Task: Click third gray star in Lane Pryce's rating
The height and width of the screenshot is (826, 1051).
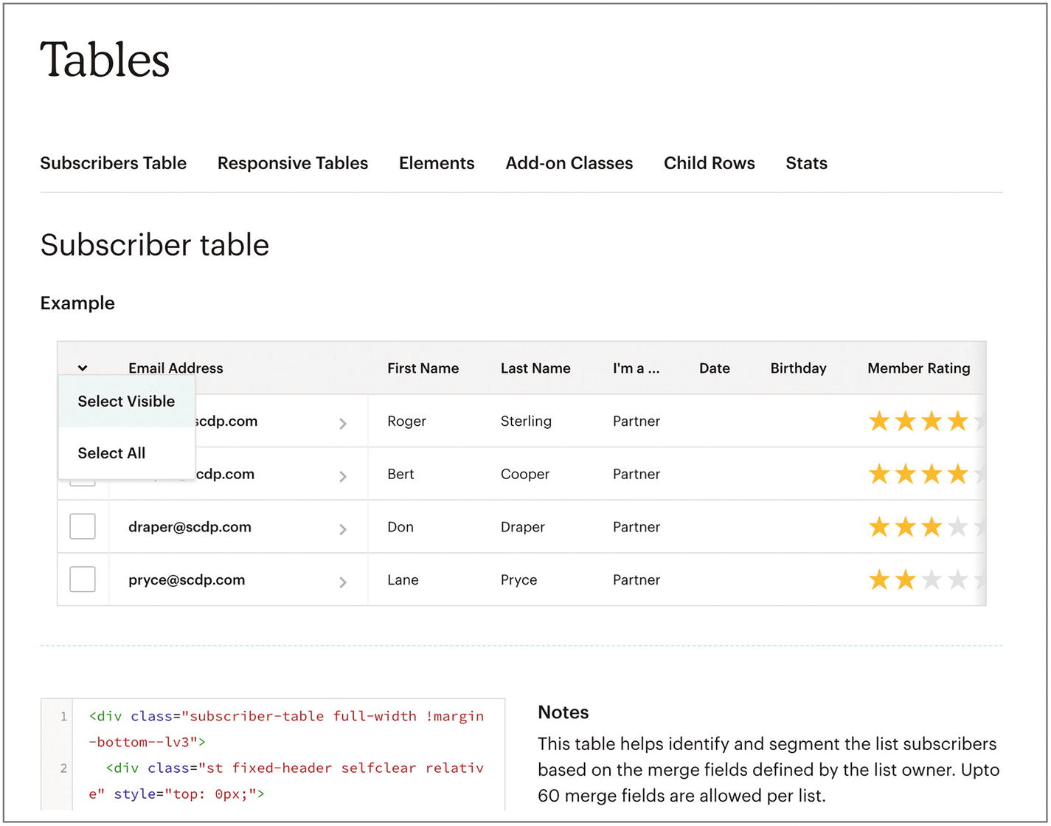Action: click(x=932, y=579)
